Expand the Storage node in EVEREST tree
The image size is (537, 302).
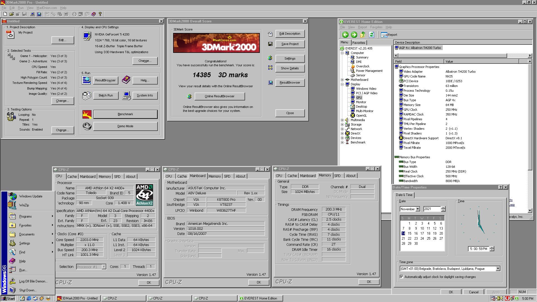point(342,124)
